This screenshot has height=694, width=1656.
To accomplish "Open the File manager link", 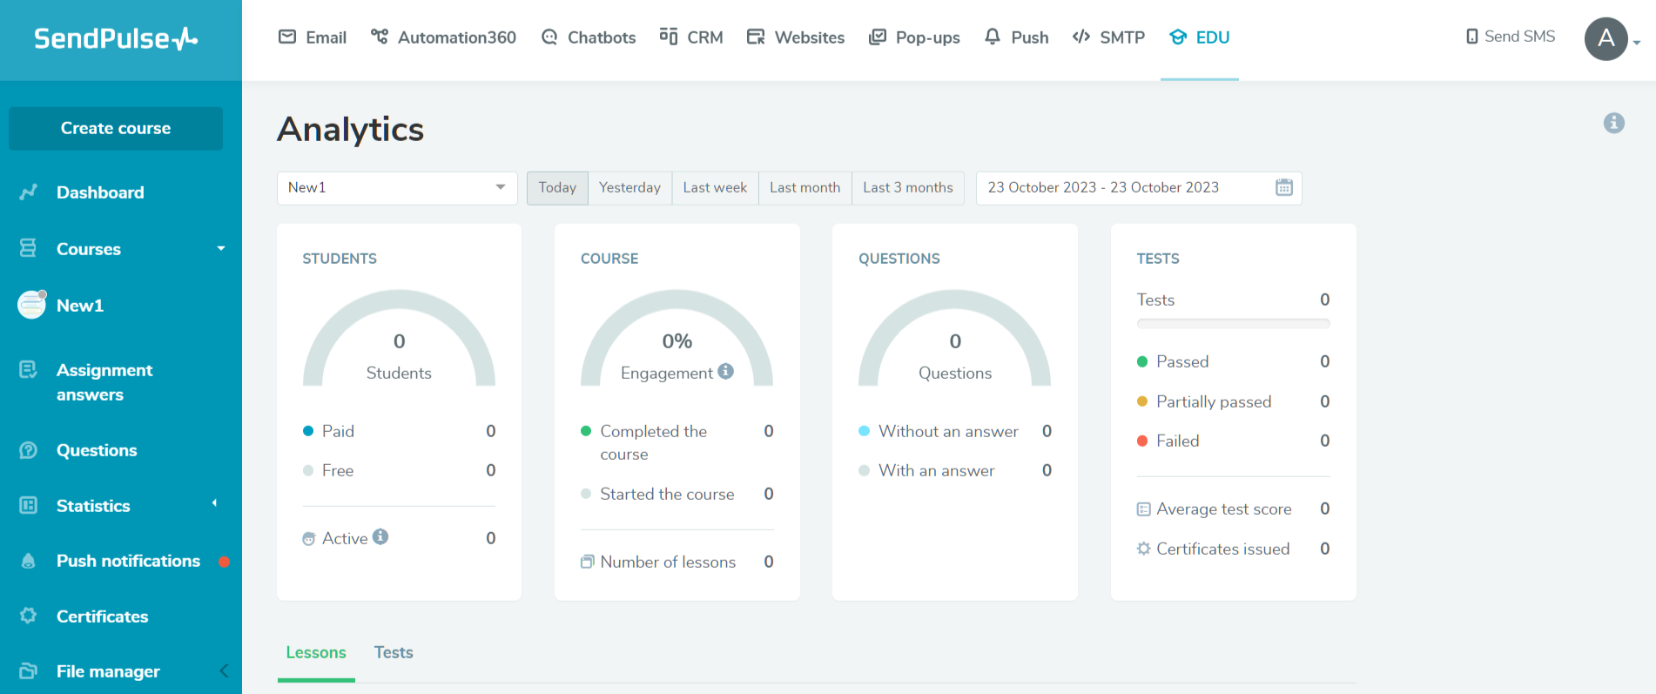I will click(108, 671).
